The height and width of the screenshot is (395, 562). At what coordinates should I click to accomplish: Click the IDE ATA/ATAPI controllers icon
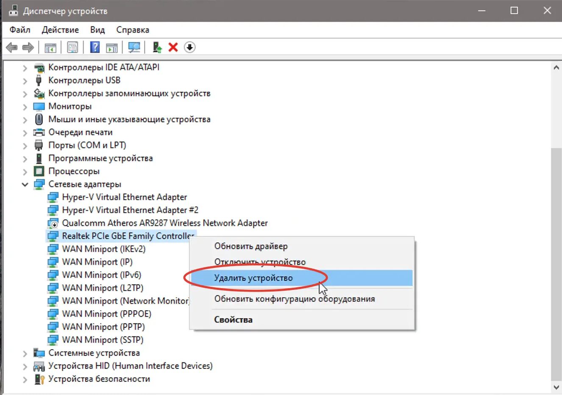[39, 67]
